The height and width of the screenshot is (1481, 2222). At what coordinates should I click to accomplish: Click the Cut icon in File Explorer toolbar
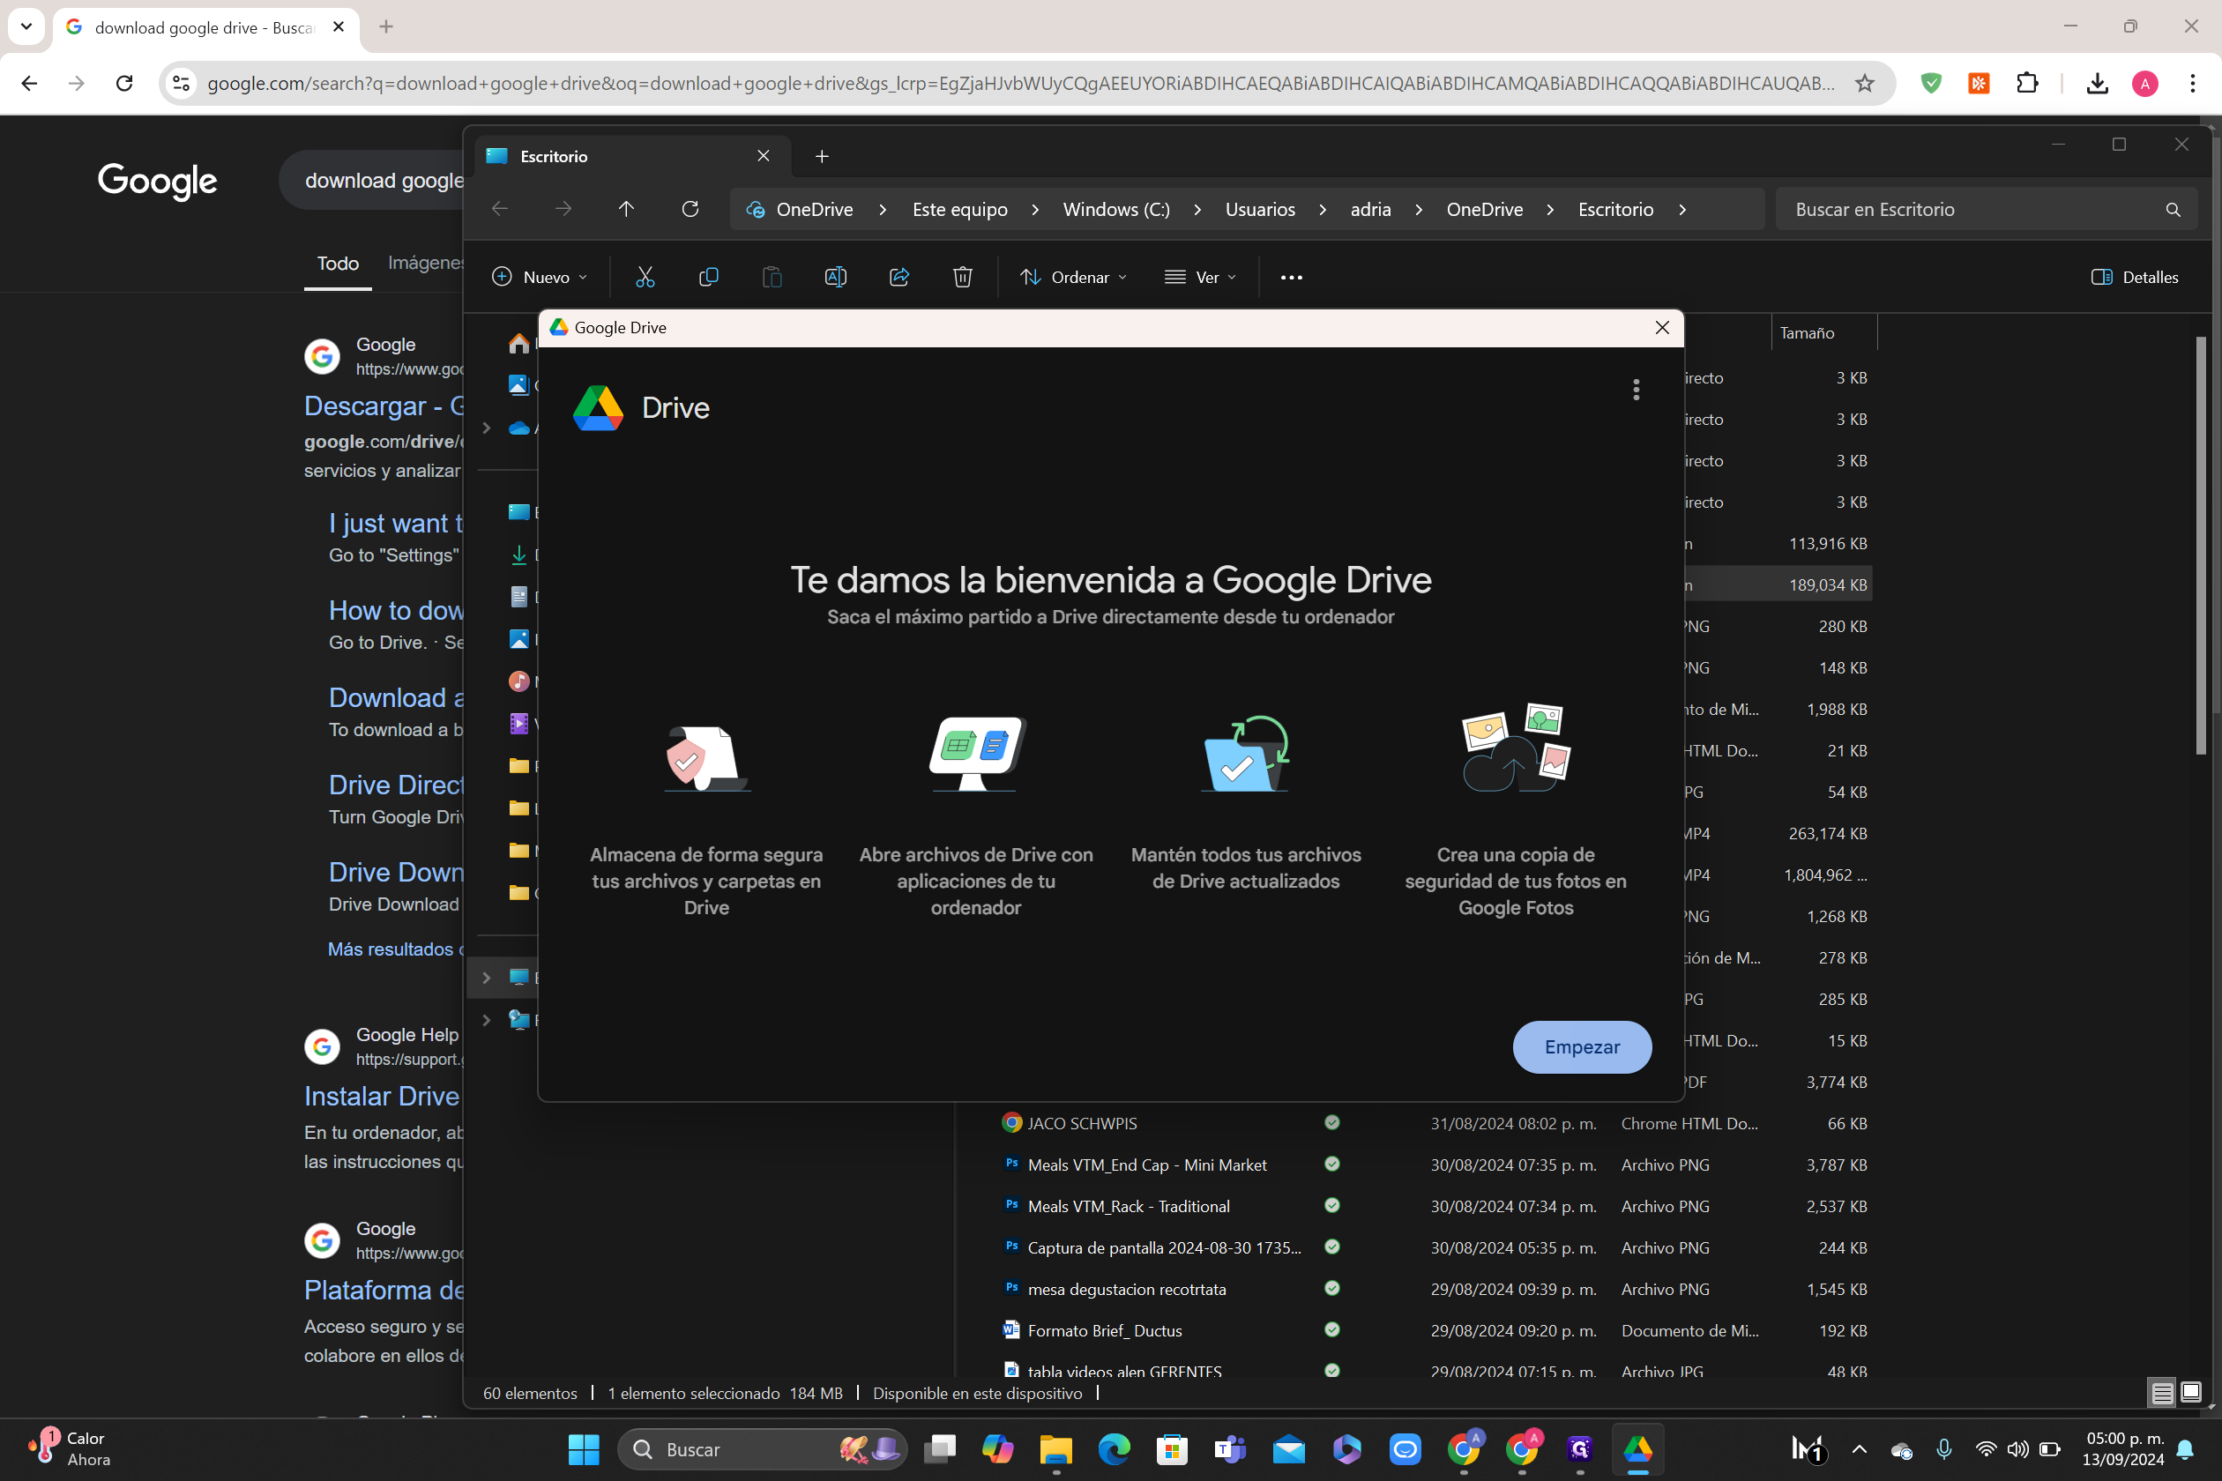coord(645,277)
